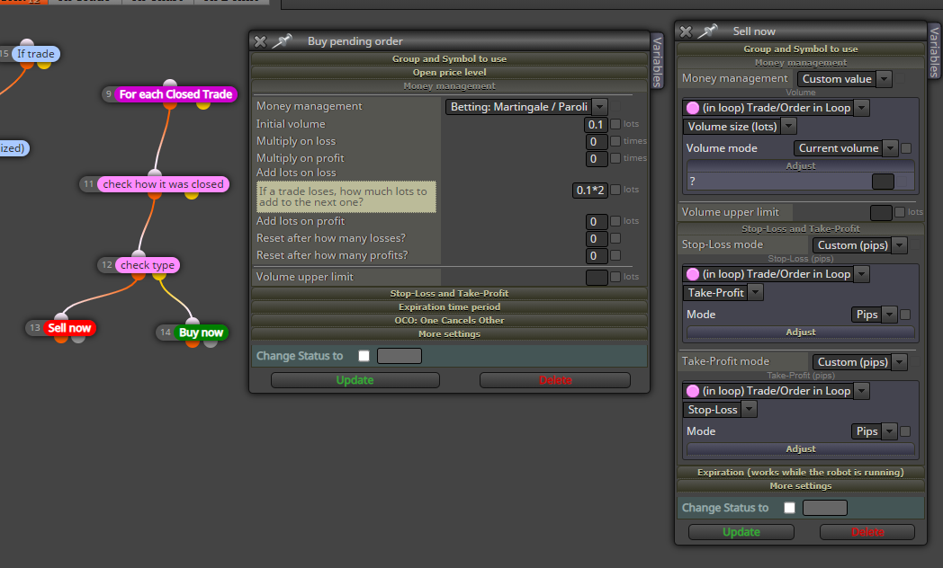Select the 'check type' node

148,265
